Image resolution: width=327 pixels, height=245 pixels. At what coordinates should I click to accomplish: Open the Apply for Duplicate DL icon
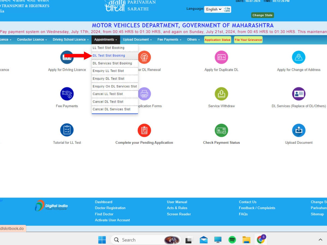(221, 57)
